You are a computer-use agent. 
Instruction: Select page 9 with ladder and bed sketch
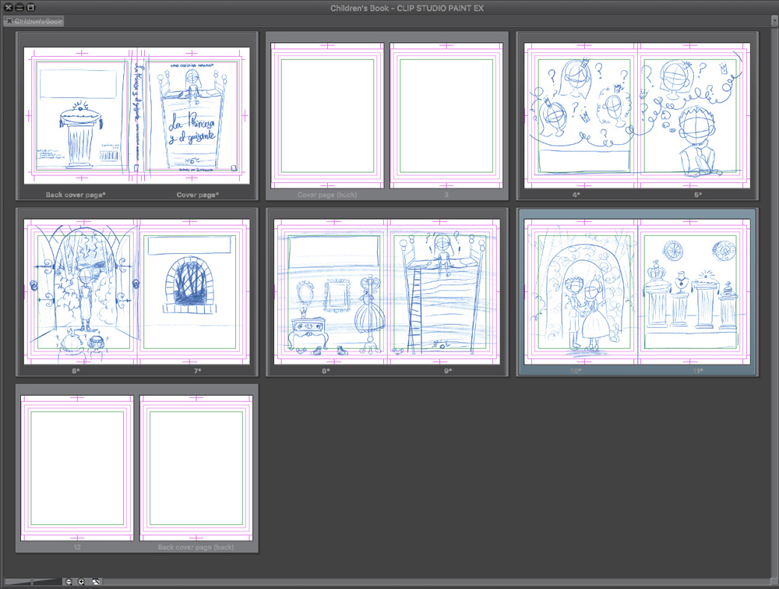[446, 291]
